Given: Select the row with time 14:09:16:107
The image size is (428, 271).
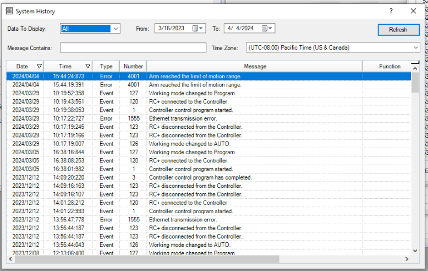Looking at the screenshot, I should [x=209, y=194].
